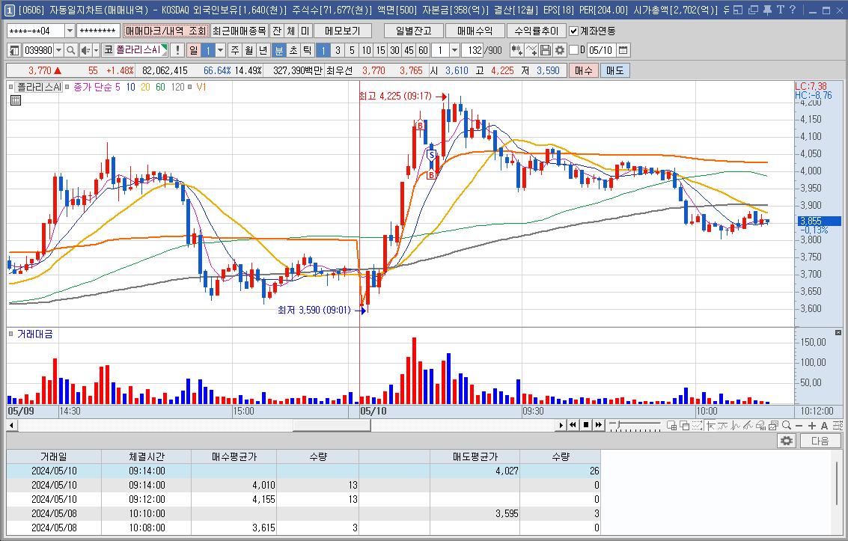Click the 메모보기 button

[342, 31]
